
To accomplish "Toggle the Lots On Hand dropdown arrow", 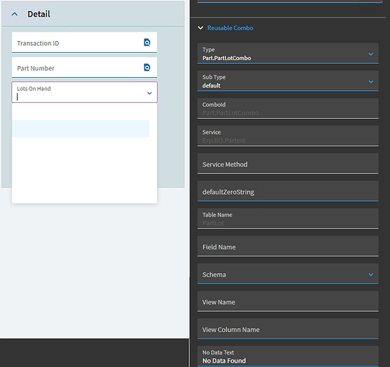I will click(150, 93).
